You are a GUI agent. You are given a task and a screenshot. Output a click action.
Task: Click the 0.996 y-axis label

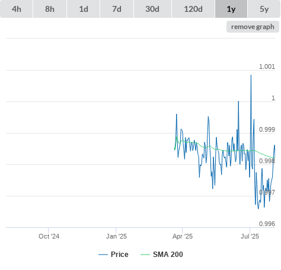pyautogui.click(x=267, y=224)
